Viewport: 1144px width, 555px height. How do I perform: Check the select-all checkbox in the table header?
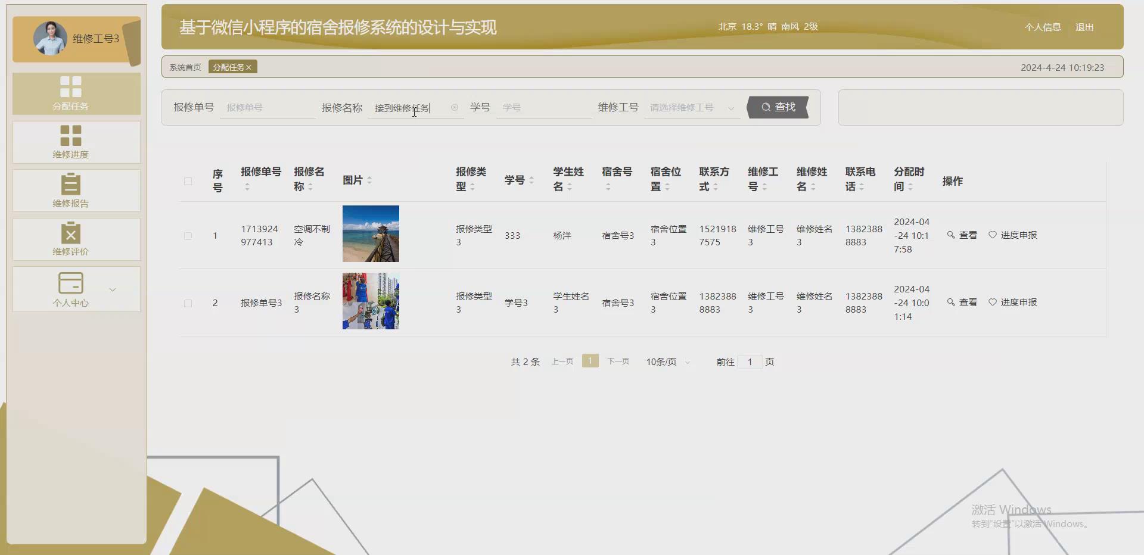click(x=188, y=181)
